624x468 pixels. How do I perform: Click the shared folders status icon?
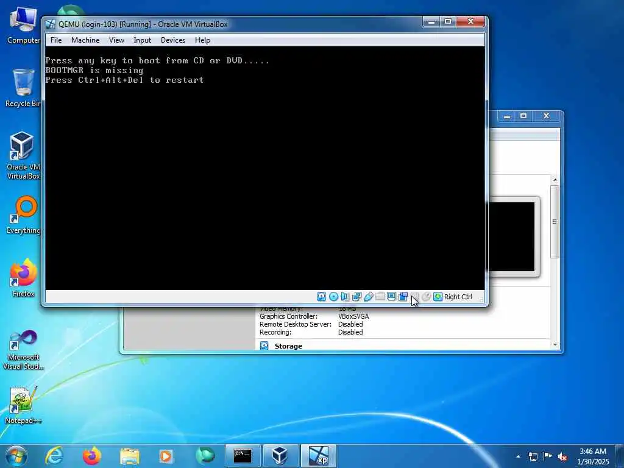[380, 297]
